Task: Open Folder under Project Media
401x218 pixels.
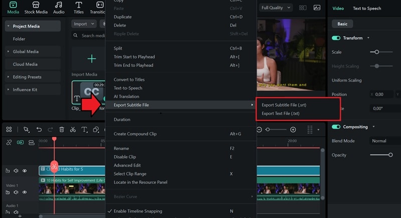Action: coord(19,39)
